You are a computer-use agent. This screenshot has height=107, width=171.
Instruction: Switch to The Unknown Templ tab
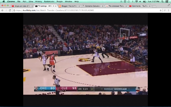pyautogui.click(x=116, y=6)
